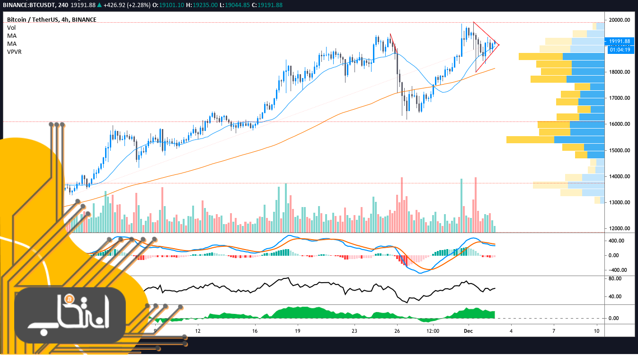Click the 26 date label on time axis

coord(397,331)
